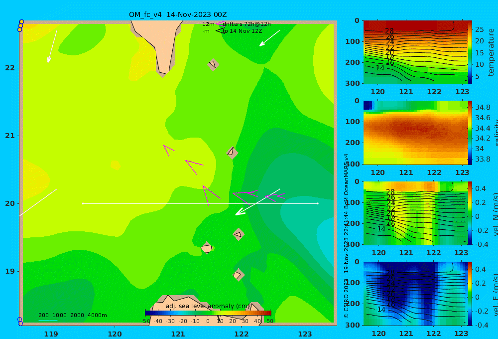This screenshot has width=498, height=339.
Task: Click the '12m' legend depth label
Action: [x=208, y=24]
